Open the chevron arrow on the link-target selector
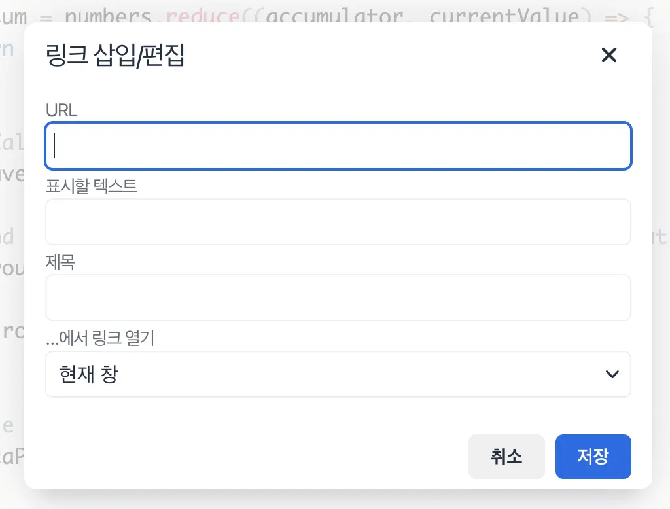670x509 pixels. 612,374
